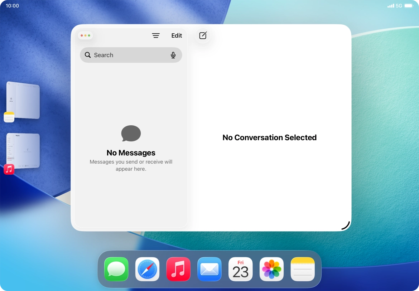Tap Edit in the Messages sidebar
Screen dimensions: 419x291
pyautogui.click(x=176, y=35)
